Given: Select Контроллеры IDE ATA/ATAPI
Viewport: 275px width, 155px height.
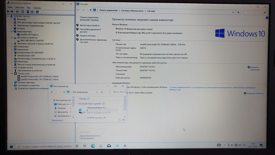Looking at the screenshot, I should click(30, 53).
